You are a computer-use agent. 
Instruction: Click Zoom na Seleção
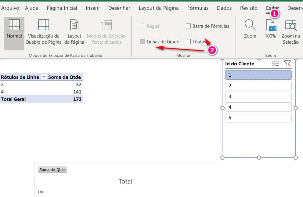(x=290, y=32)
